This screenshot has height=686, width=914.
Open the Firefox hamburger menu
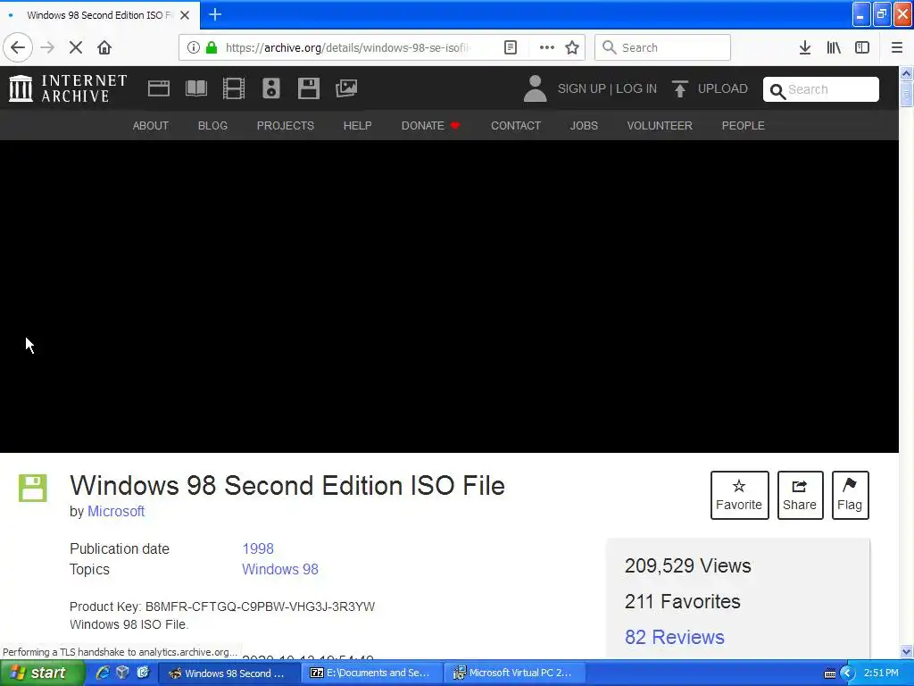896,47
